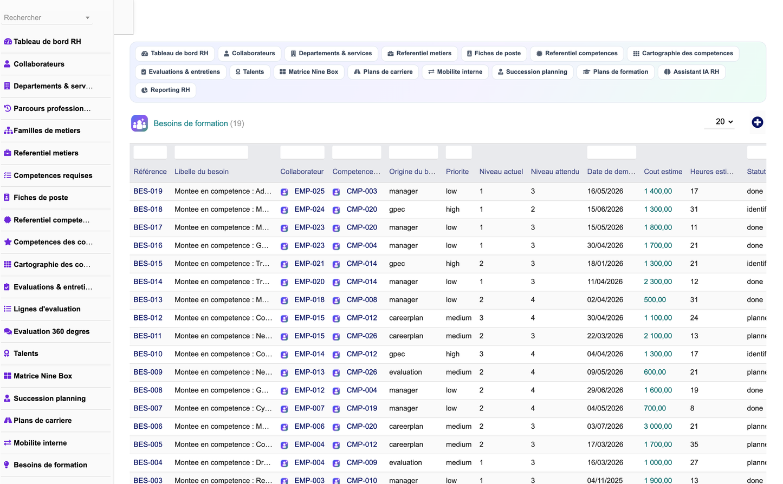Click the Competences des collaborateurs star icon
The height and width of the screenshot is (484, 783).
(x=8, y=242)
